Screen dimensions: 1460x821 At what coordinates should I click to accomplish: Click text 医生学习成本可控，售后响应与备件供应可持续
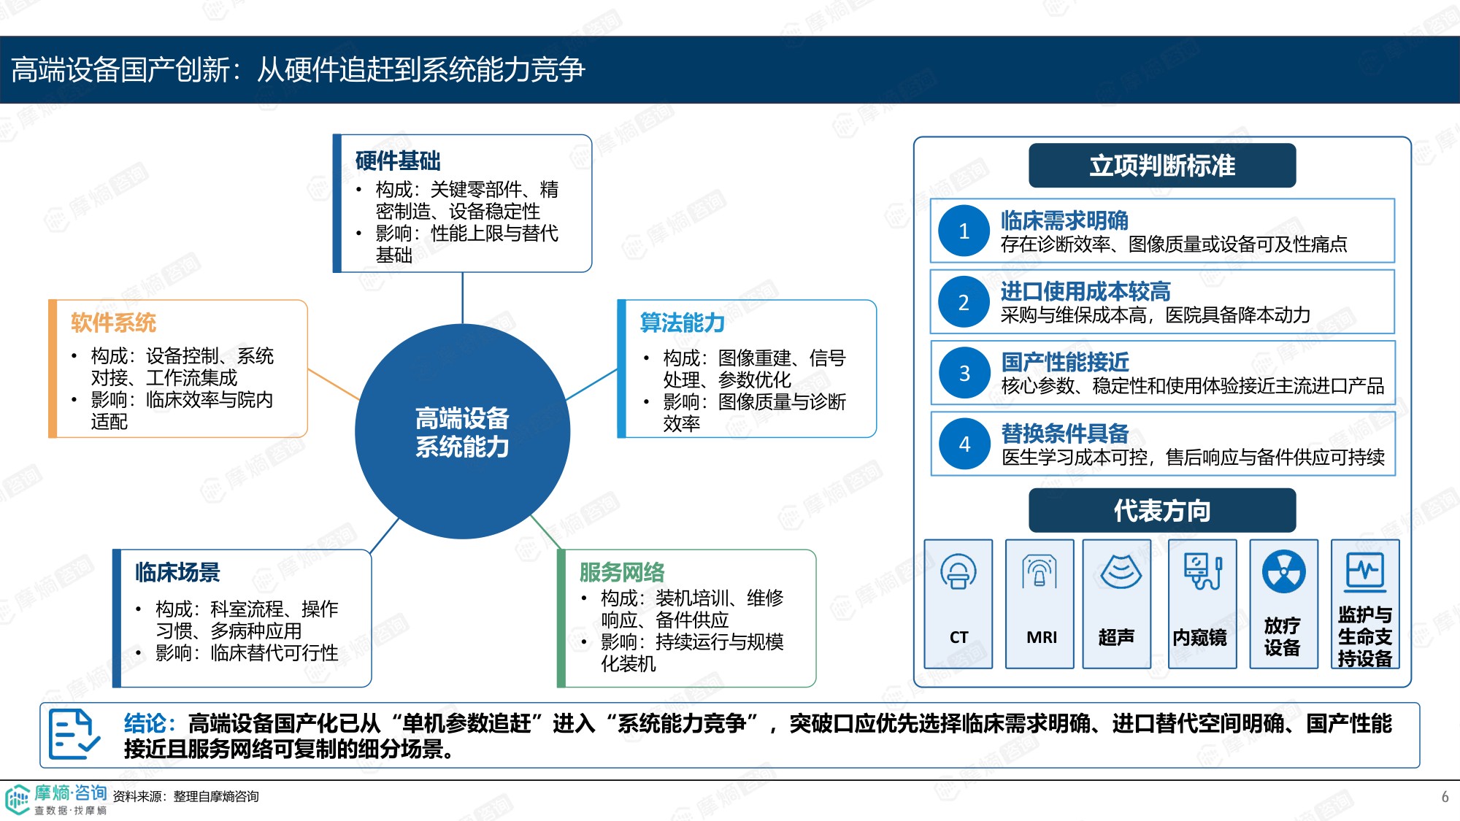[1193, 457]
